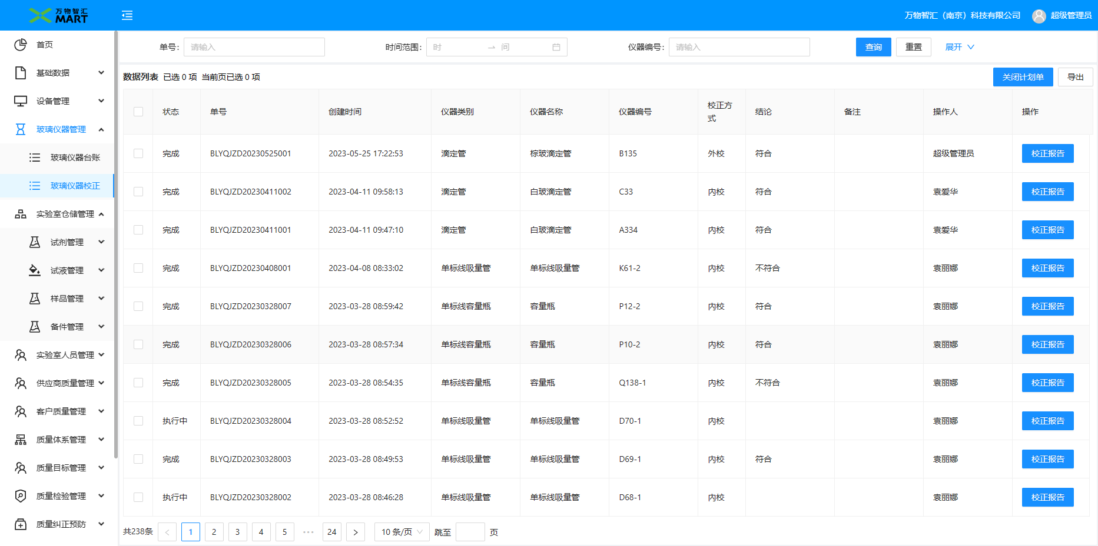Click the home pie-chart icon in sidebar
This screenshot has width=1098, height=546.
coord(21,45)
